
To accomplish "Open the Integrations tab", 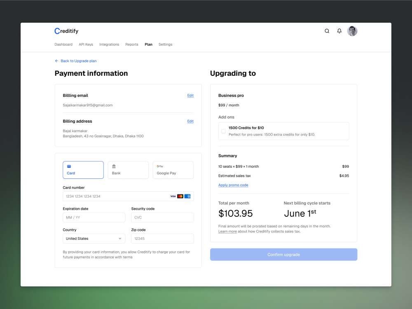I will (x=109, y=44).
